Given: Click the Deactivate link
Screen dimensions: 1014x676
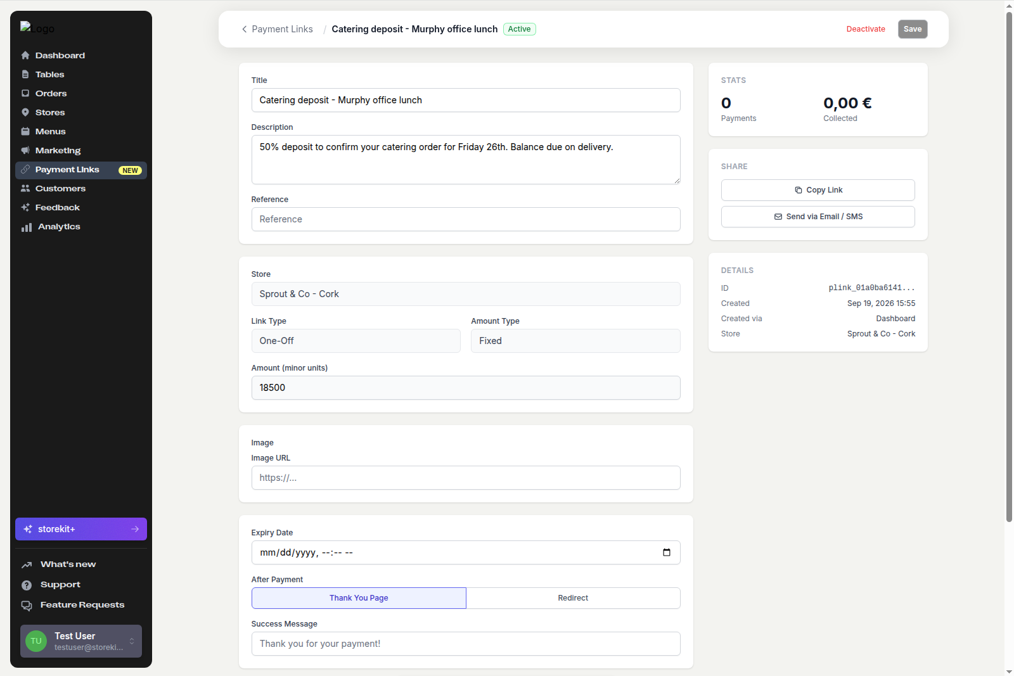Looking at the screenshot, I should (x=866, y=29).
